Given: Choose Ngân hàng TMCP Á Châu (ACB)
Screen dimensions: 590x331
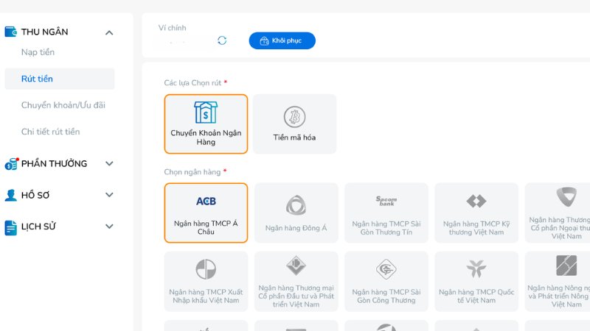Looking at the screenshot, I should click(206, 213).
